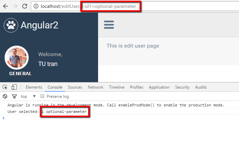Switch to the Console tab
Image resolution: width=239 pixels, height=143 pixels.
(x=55, y=87)
